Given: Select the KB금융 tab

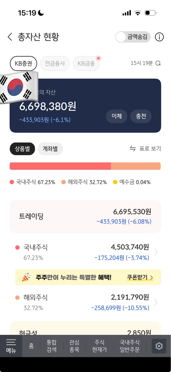Looking at the screenshot, I should pyautogui.click(x=86, y=63).
